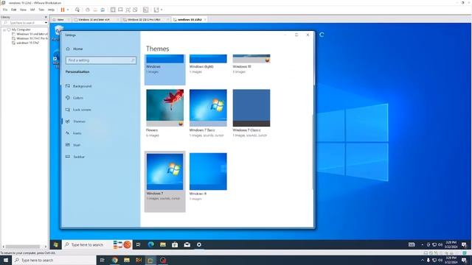Viewport: 472px width, 265px height.
Task: Open the Tabs menu
Action: point(41,10)
